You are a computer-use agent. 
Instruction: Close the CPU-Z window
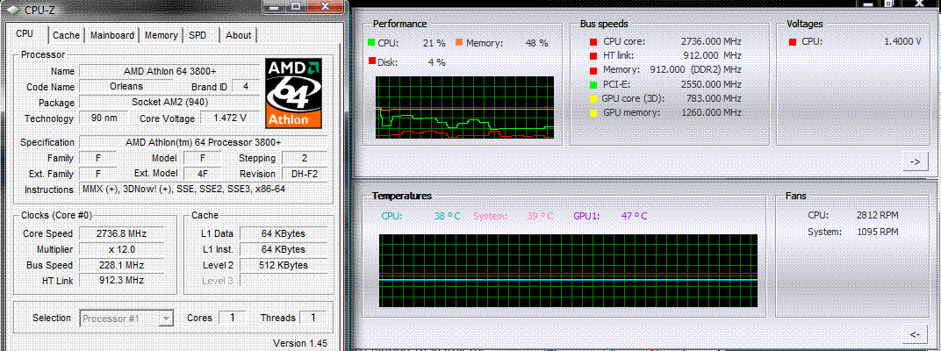pos(326,6)
